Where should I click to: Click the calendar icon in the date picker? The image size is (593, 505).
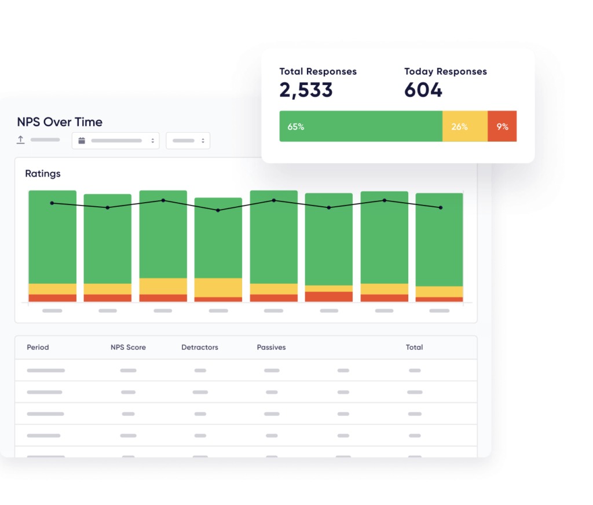point(82,141)
